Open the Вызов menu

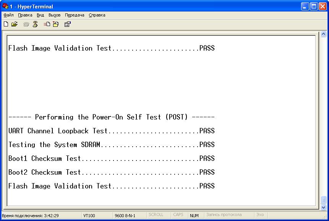click(55, 15)
